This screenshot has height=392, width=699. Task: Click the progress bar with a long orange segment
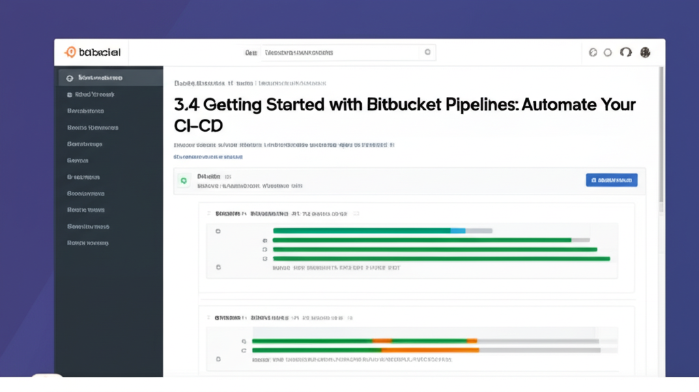click(x=426, y=350)
